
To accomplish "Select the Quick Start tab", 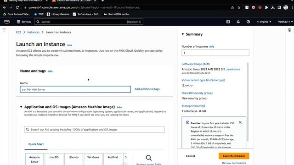I will (x=36, y=144).
